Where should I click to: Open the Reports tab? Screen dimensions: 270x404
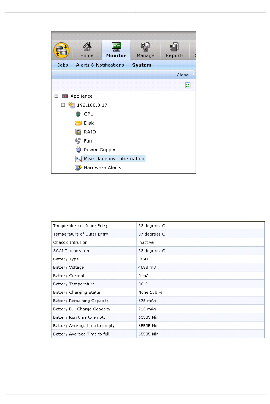coord(175,50)
